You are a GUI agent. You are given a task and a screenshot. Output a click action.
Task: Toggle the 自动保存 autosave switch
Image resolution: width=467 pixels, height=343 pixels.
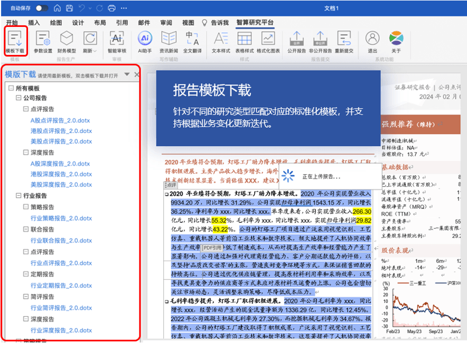click(42, 8)
